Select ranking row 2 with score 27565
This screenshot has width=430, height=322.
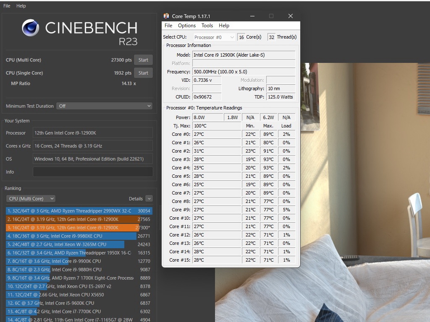click(x=79, y=219)
